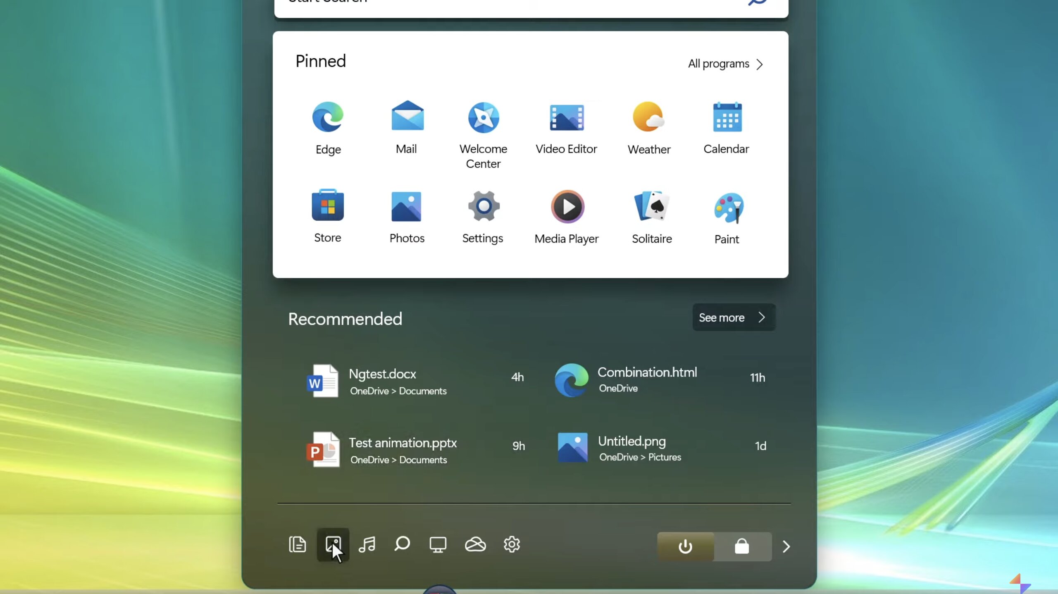Open the Computer monitor icon
The height and width of the screenshot is (594, 1058).
(438, 544)
